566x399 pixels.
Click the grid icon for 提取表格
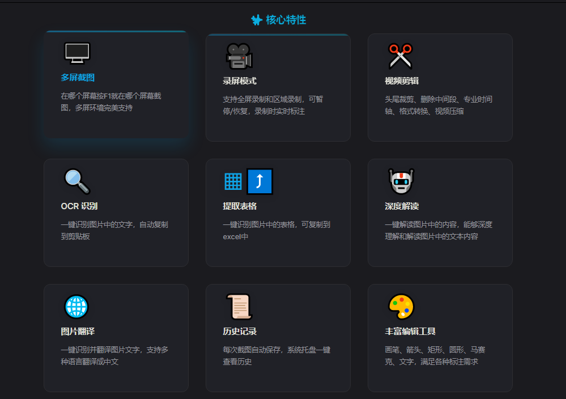coord(232,181)
